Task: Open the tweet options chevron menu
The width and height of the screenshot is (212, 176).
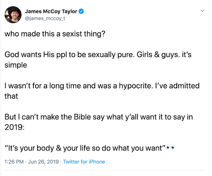Action: click(203, 11)
